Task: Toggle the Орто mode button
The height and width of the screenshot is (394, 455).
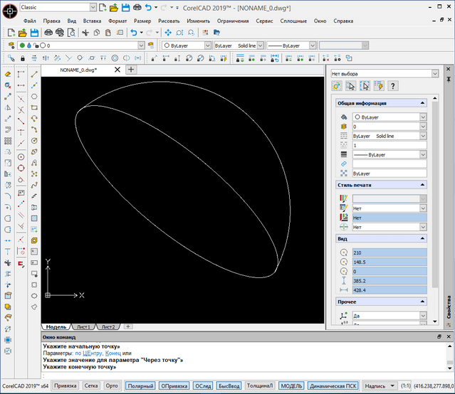Action: pos(112,386)
